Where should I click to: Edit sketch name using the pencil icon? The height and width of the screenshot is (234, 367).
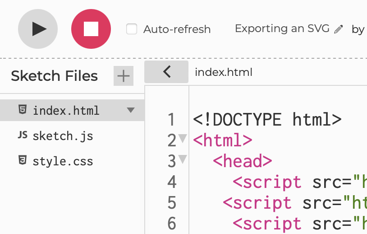click(x=339, y=29)
